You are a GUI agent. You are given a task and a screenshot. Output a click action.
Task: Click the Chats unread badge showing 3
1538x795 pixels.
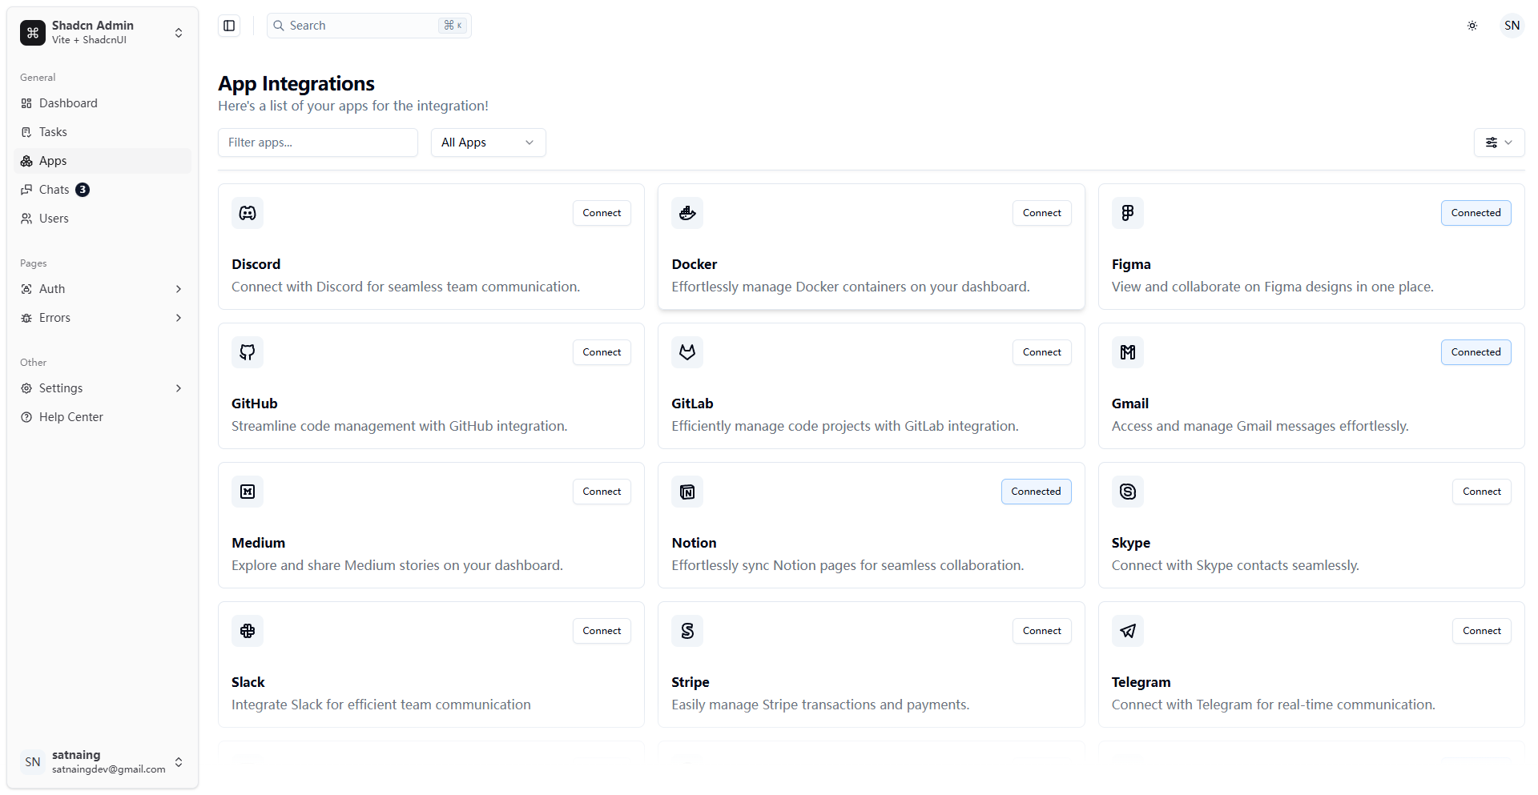tap(83, 190)
